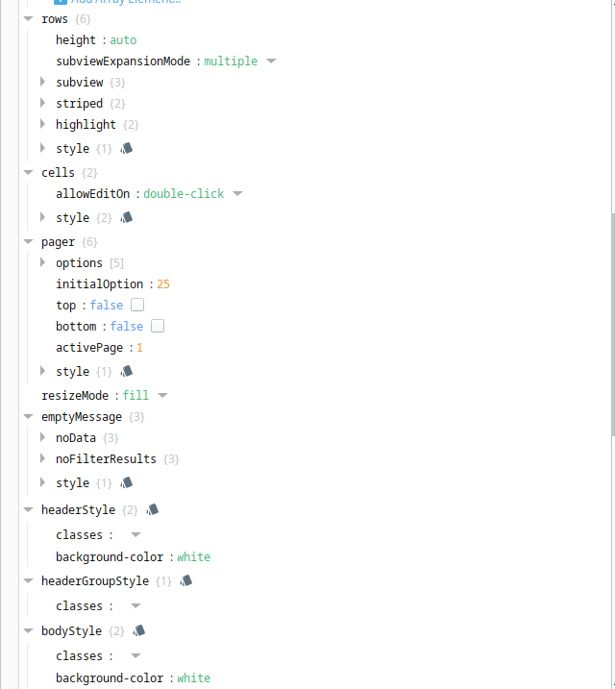Collapse the pager property group
The image size is (615, 689).
coord(29,241)
